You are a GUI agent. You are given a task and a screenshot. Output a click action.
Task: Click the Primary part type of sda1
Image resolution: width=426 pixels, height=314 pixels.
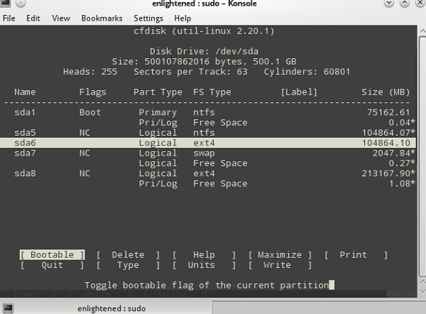(158, 112)
